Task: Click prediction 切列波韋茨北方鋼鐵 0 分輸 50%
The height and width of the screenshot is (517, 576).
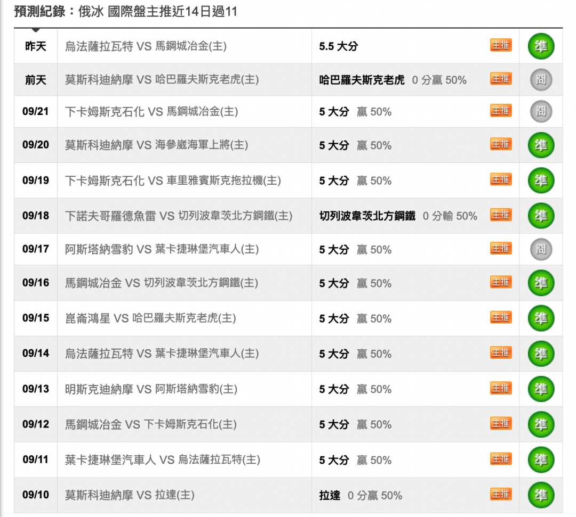Action: tap(398, 216)
